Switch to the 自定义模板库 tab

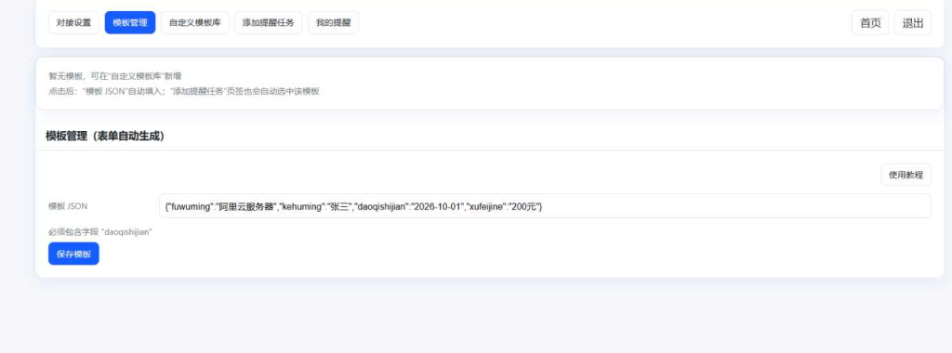click(x=195, y=23)
